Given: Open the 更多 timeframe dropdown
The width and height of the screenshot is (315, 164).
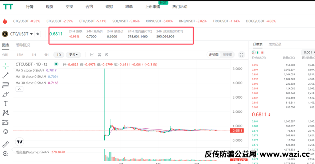Looking at the screenshot, I should click(x=73, y=55).
